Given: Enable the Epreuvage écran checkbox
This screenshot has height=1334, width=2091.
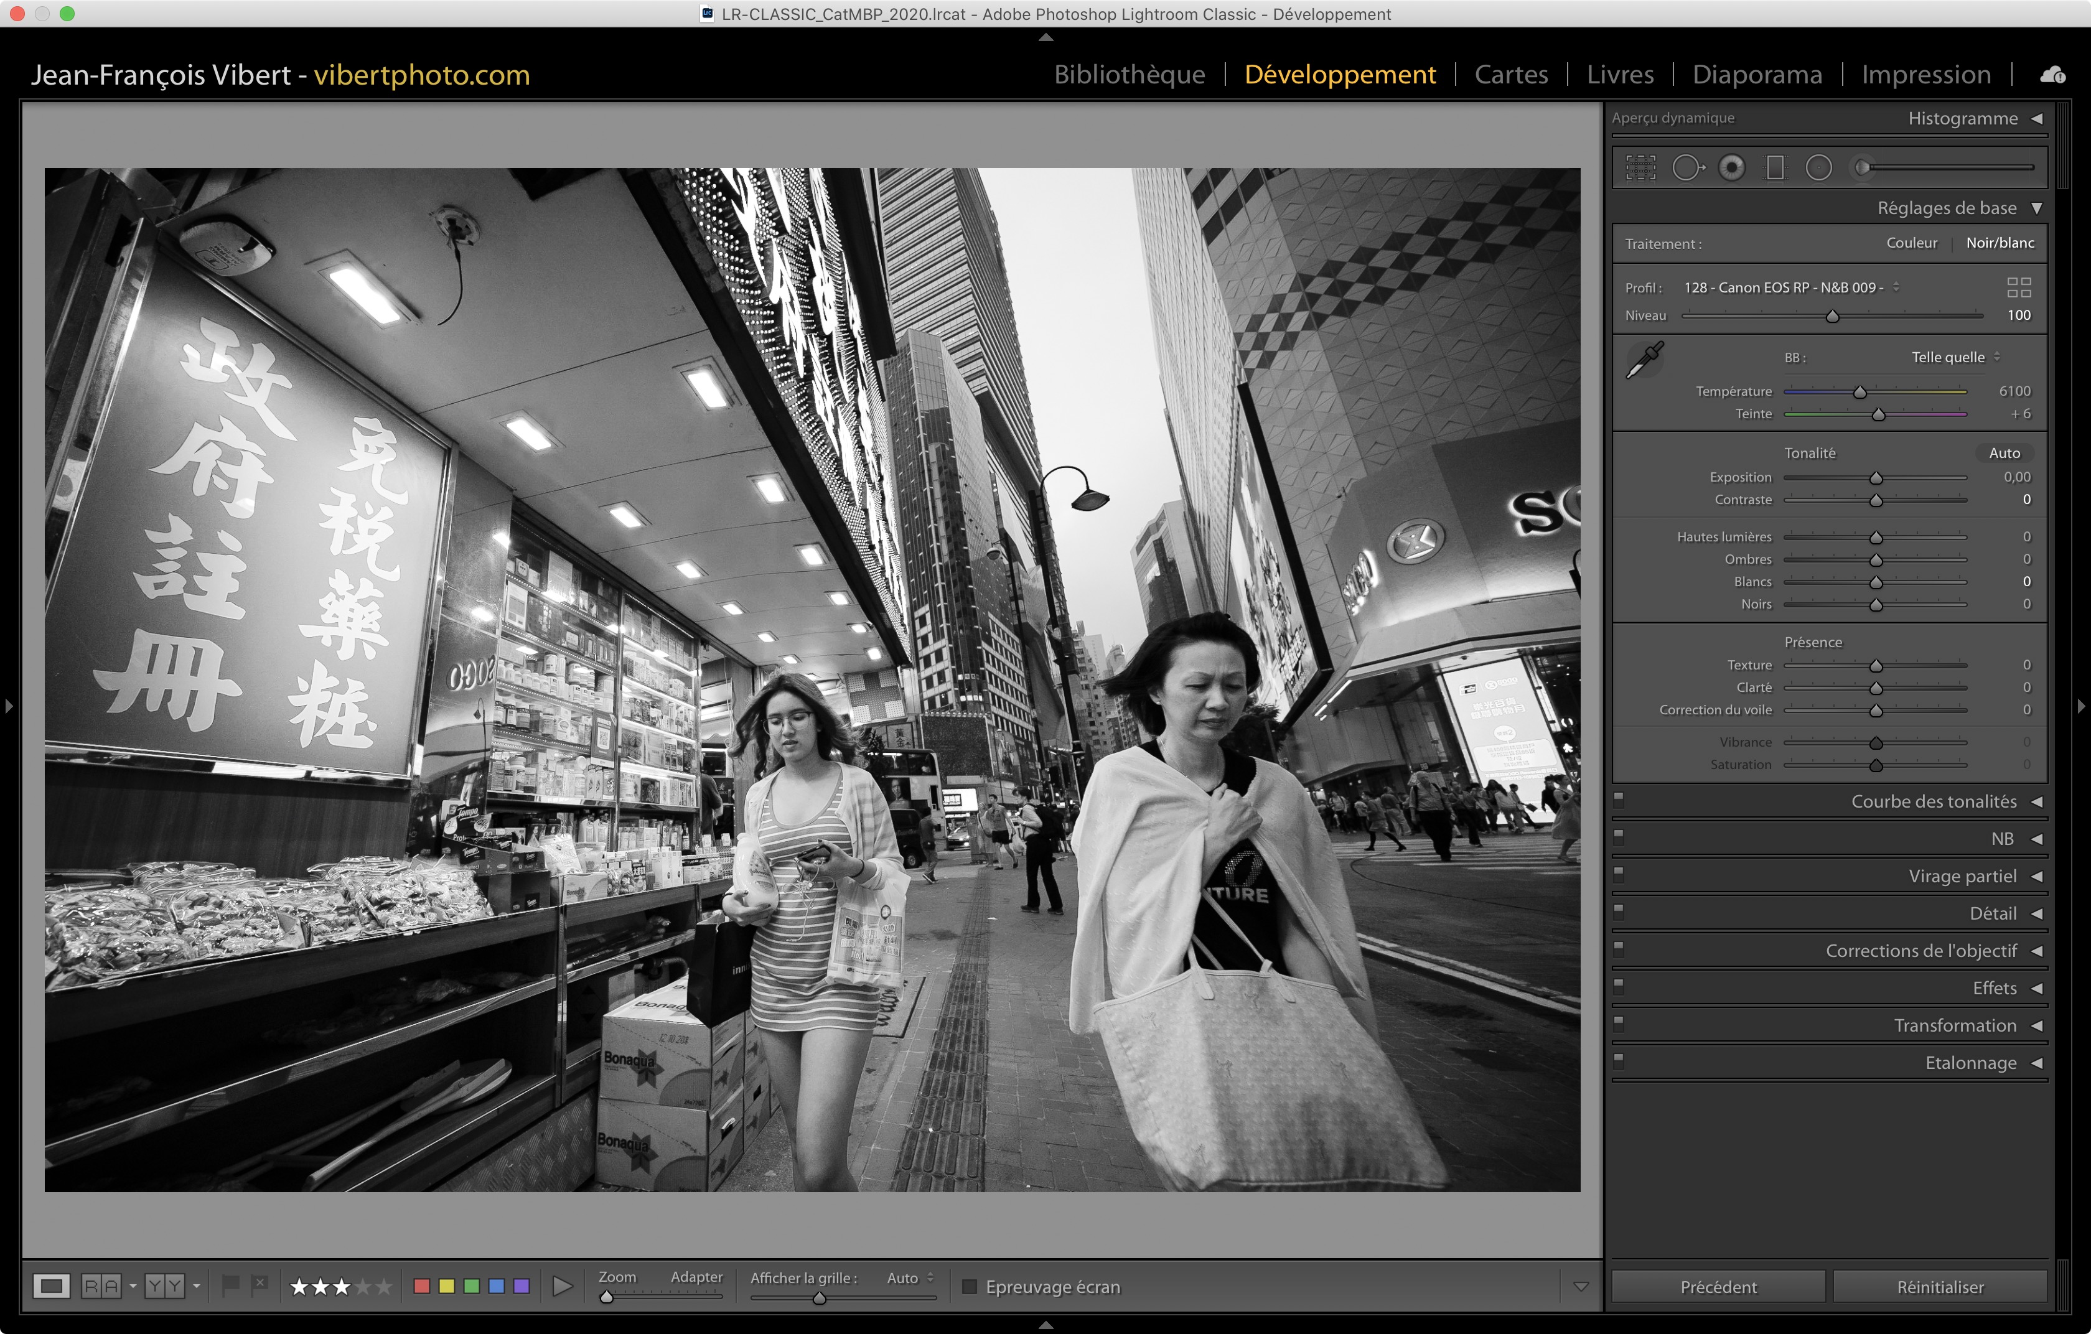Looking at the screenshot, I should point(970,1286).
